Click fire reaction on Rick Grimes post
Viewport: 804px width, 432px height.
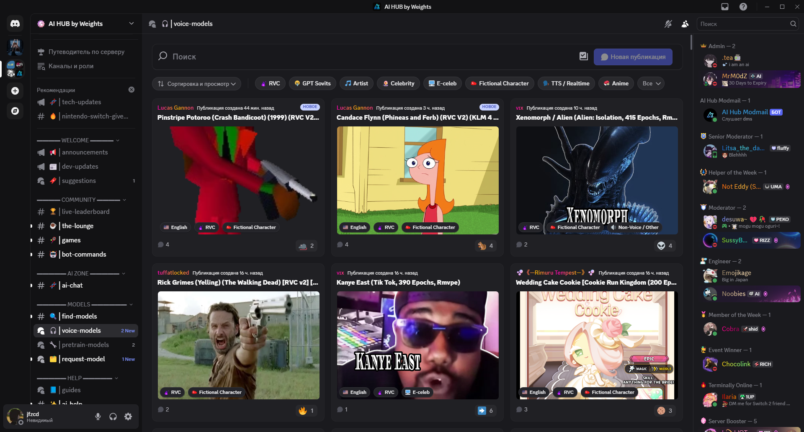(x=307, y=411)
